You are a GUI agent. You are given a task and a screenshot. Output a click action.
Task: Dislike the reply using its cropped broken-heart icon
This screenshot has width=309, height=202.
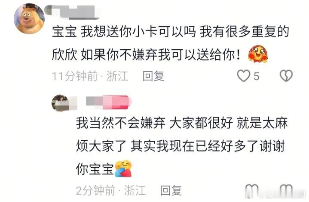tap(286, 190)
